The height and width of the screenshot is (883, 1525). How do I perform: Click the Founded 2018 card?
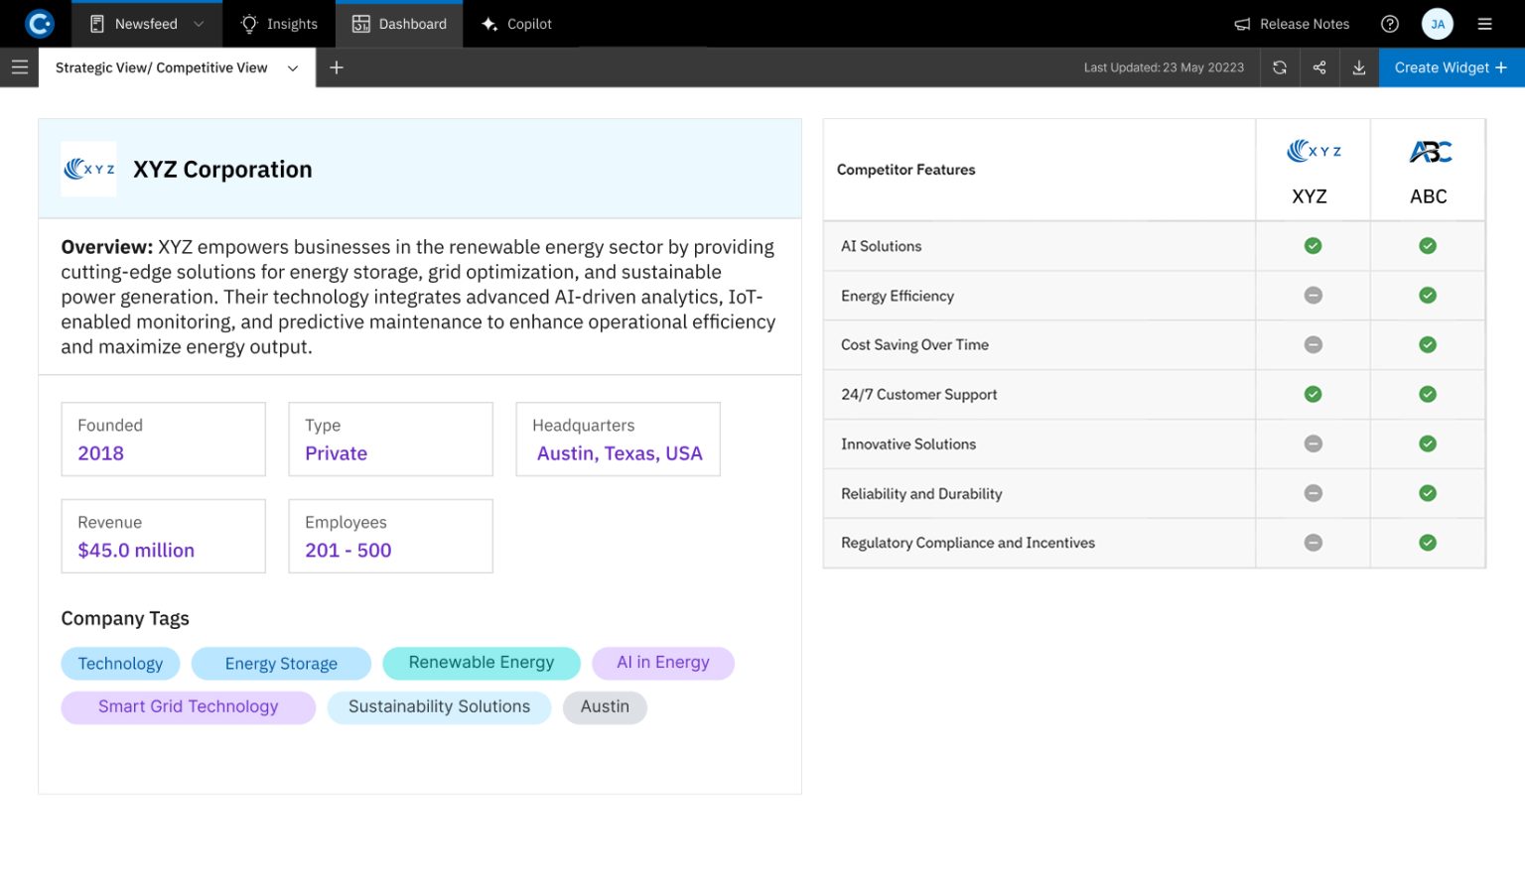164,440
